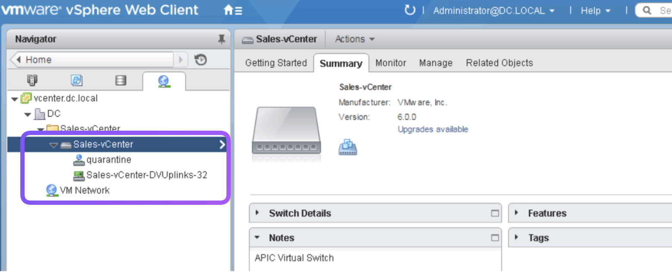
Task: Maximize the Switch Details panel
Action: point(495,213)
